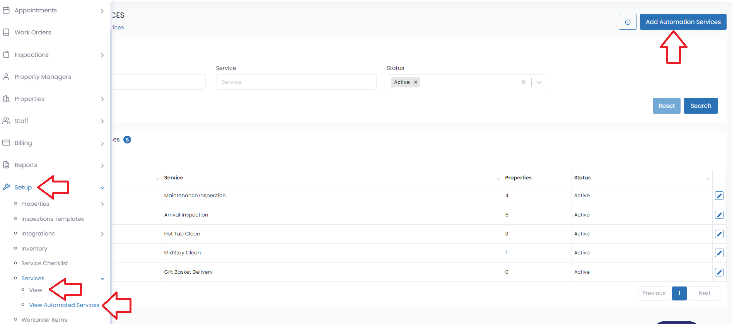The height and width of the screenshot is (324, 732).
Task: Expand the Properties main menu chevron
Action: click(x=102, y=99)
